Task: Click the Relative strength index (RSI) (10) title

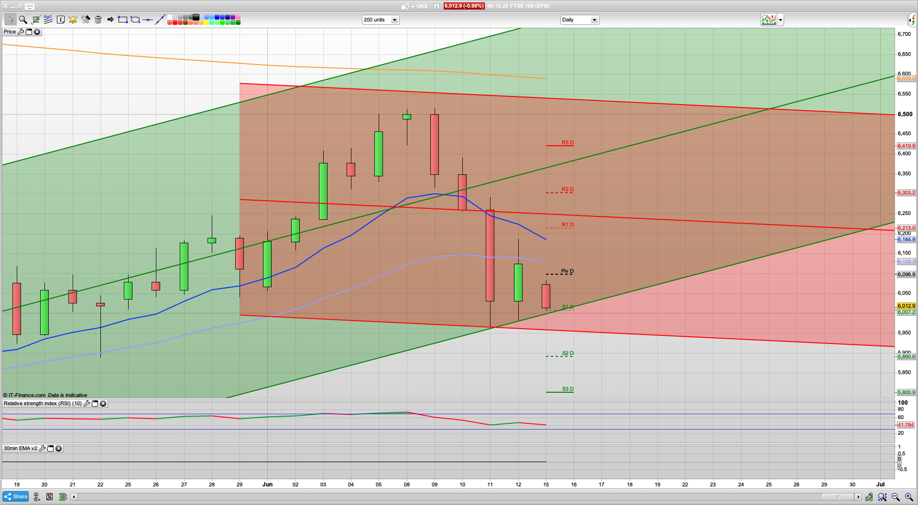Action: click(x=43, y=403)
